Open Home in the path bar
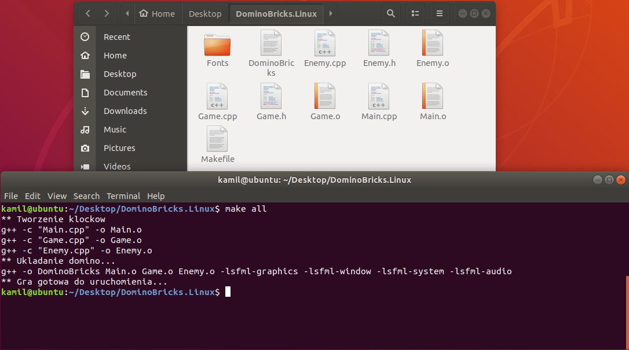Screen dimensions: 629x350 click(158, 14)
